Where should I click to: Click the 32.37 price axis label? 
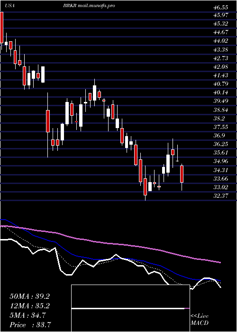(220, 195)
